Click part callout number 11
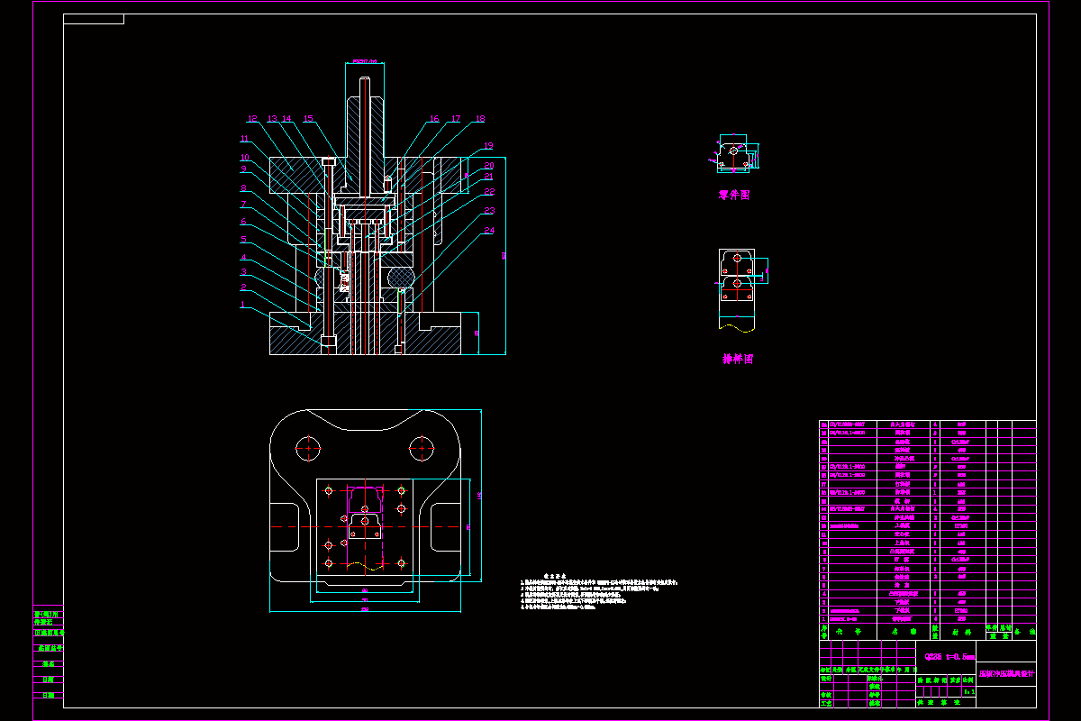Viewport: 1081px width, 721px height. coord(243,139)
